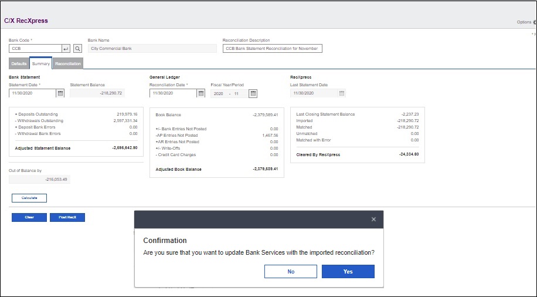The image size is (537, 297).
Task: Click the Bank Code go arrow icon
Action: pyautogui.click(x=66, y=49)
